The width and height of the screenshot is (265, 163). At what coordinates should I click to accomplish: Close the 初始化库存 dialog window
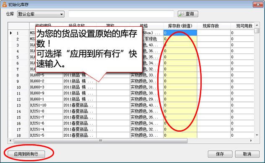point(258,5)
